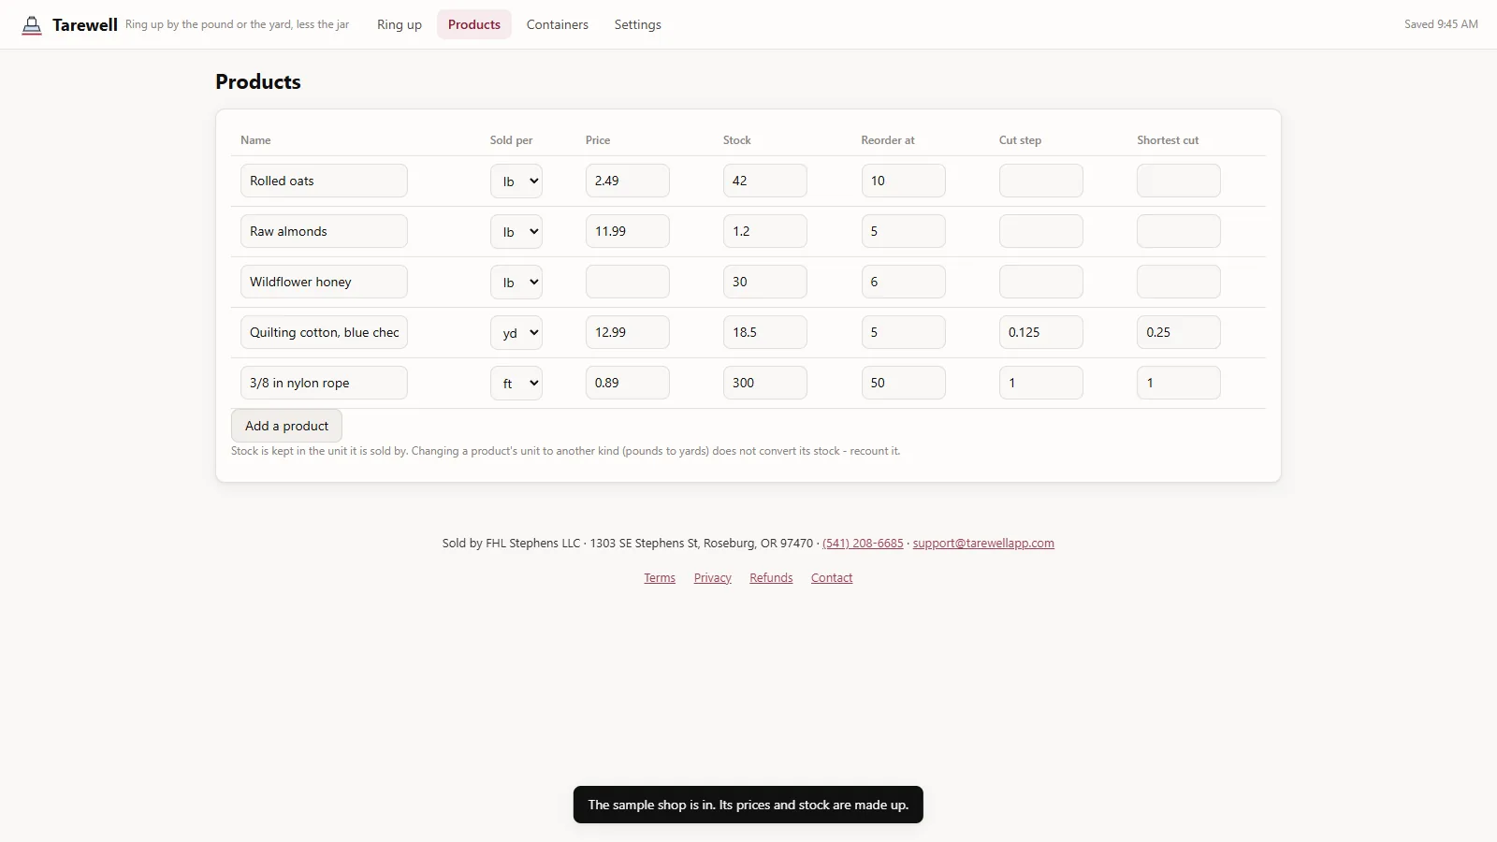
Task: Open the Terms link
Action: point(660,578)
